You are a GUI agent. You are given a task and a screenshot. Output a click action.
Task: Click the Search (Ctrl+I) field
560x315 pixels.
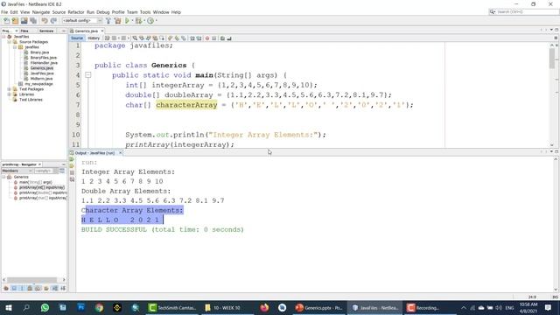[x=523, y=11]
